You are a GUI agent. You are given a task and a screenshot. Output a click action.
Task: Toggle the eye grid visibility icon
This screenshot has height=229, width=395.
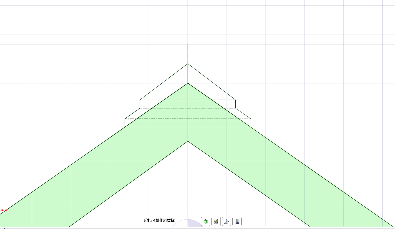click(x=237, y=221)
